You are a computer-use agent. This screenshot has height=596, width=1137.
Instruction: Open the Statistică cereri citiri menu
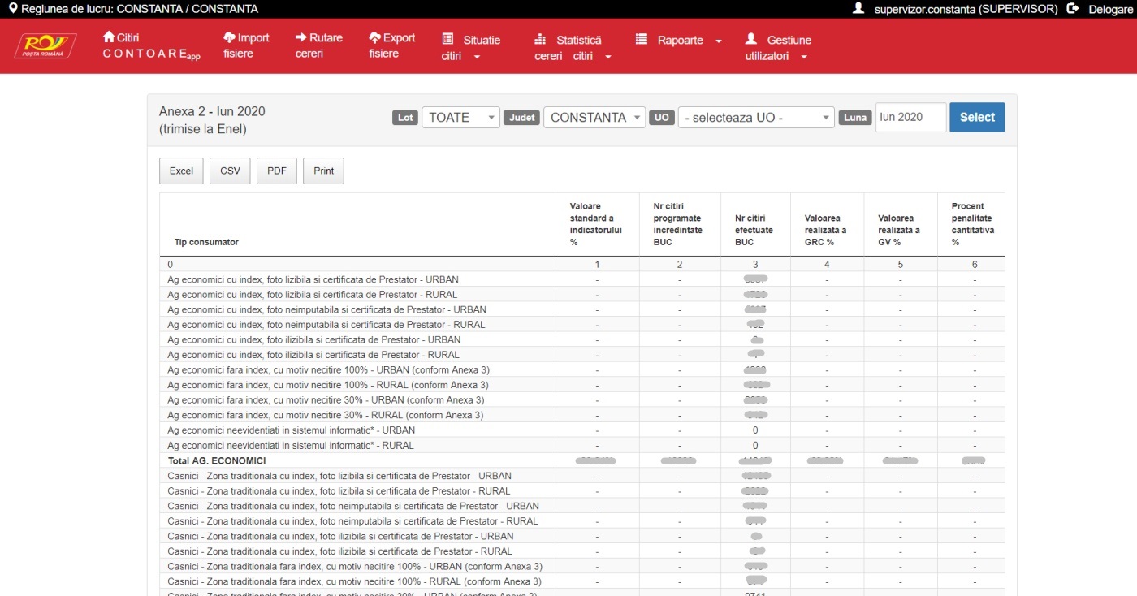[573, 48]
